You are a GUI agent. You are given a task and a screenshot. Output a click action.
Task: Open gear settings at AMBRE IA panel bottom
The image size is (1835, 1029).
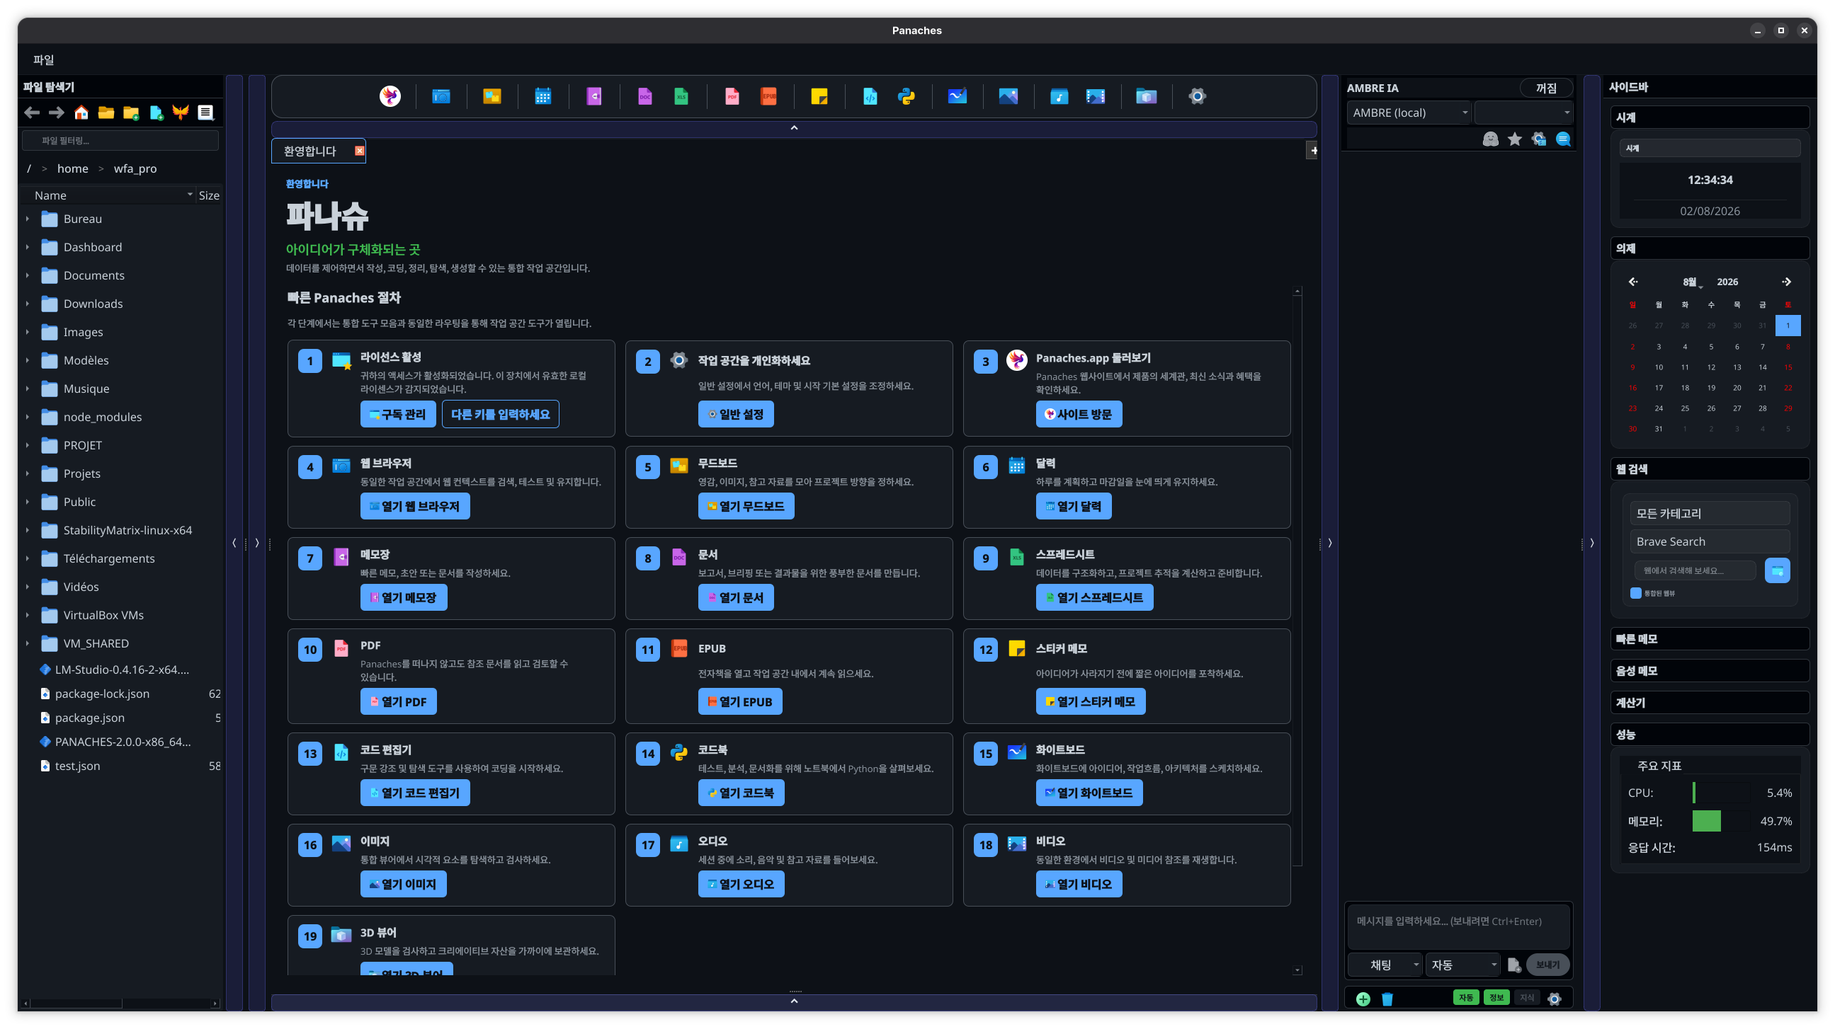pos(1555,999)
